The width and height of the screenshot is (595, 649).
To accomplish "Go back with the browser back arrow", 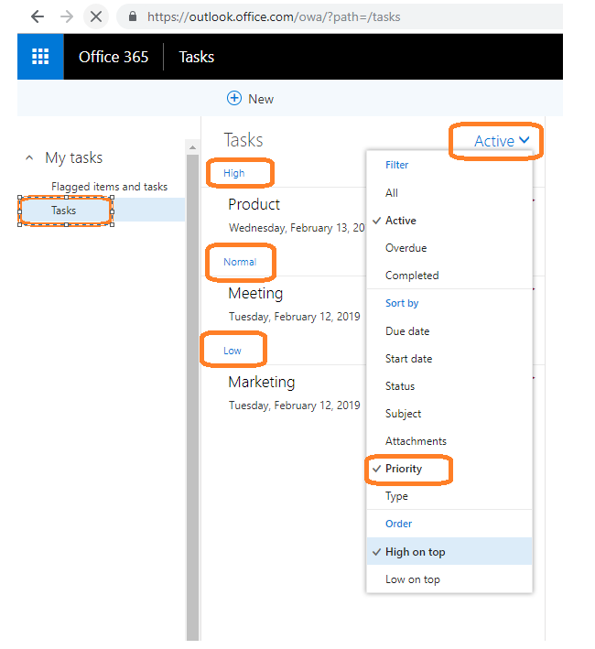I will (x=38, y=17).
